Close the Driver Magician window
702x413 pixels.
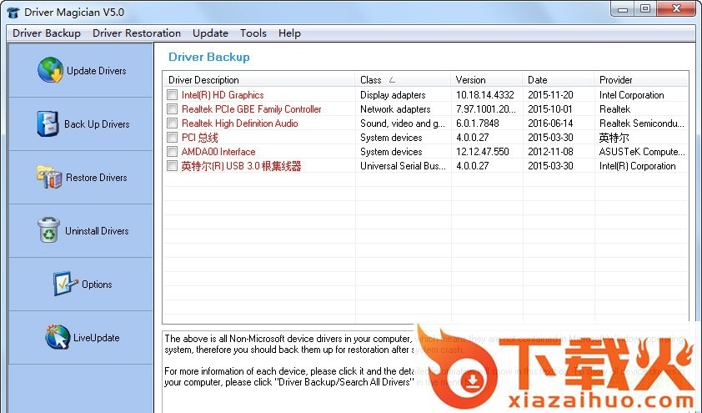[676, 9]
